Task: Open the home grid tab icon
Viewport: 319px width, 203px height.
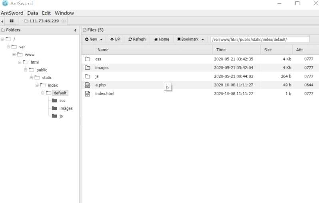Action: (x=12, y=21)
